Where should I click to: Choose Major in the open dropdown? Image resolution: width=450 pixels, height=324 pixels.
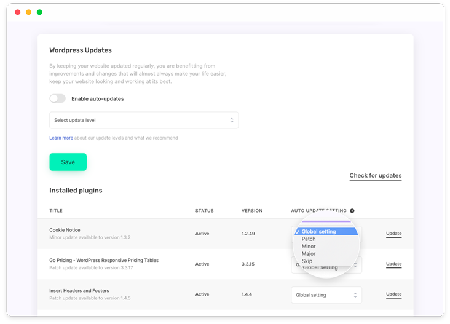[309, 254]
